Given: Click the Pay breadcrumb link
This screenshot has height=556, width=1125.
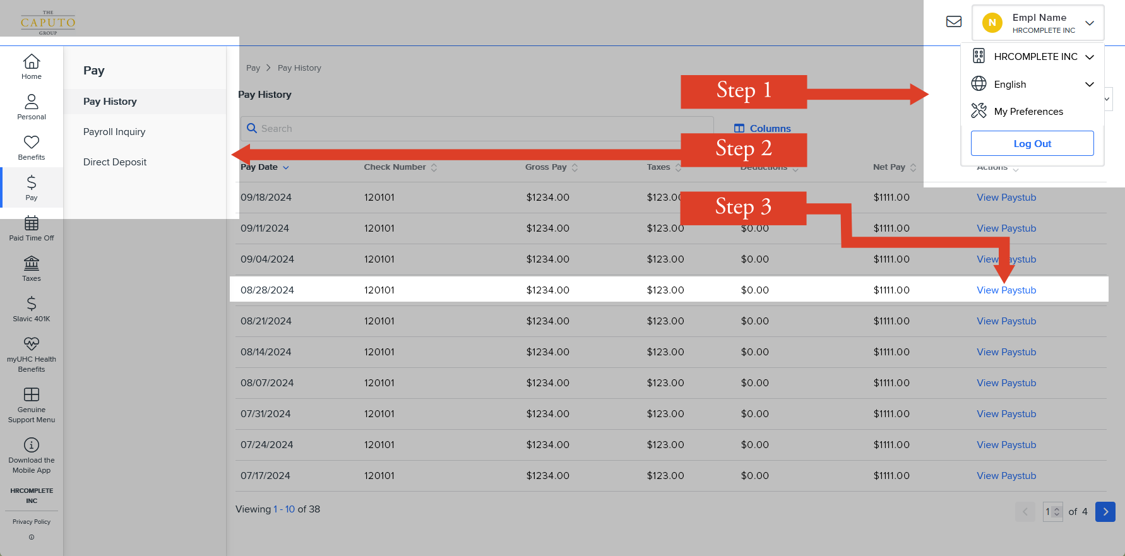Looking at the screenshot, I should (x=253, y=68).
